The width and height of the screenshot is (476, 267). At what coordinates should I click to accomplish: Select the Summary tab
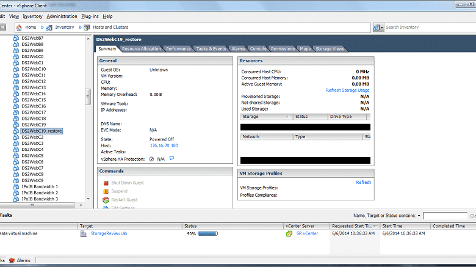point(107,49)
